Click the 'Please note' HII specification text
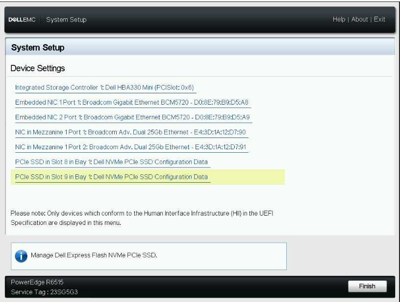Image resolution: width=400 pixels, height=302 pixels. [142, 218]
